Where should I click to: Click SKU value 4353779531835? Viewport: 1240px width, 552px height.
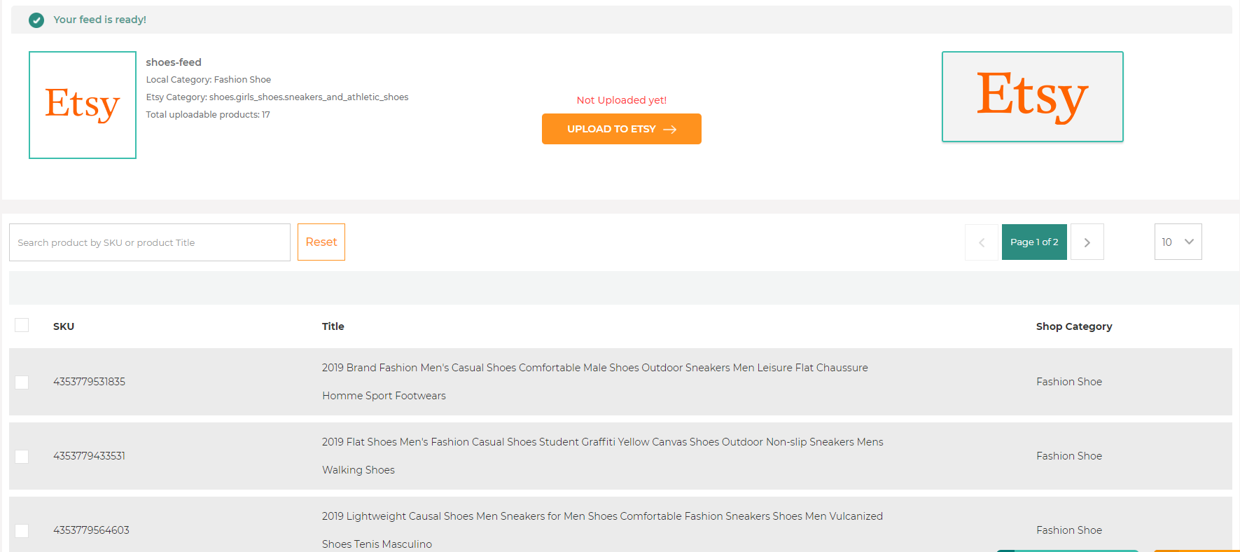pos(90,382)
